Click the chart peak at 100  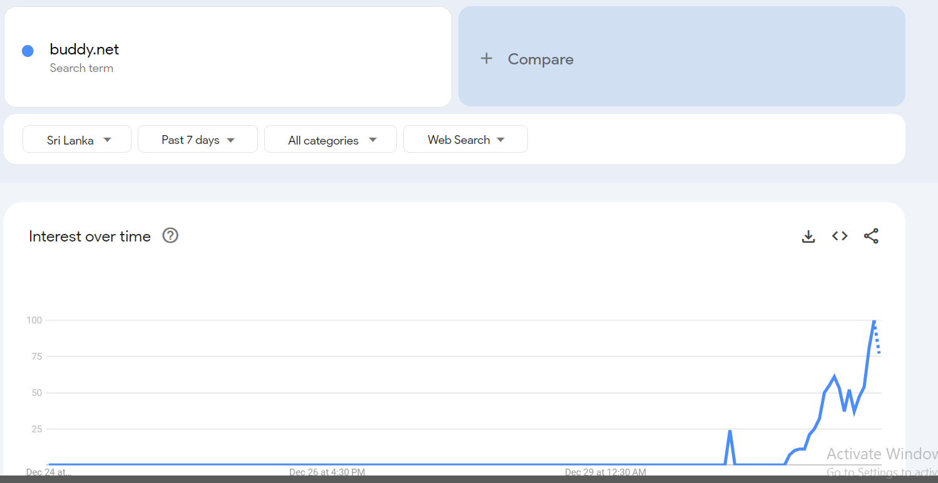[874, 321]
